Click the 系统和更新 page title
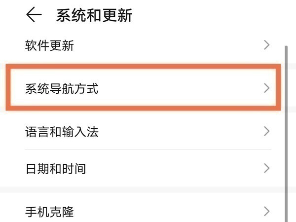The height and width of the screenshot is (222, 296). pyautogui.click(x=94, y=15)
